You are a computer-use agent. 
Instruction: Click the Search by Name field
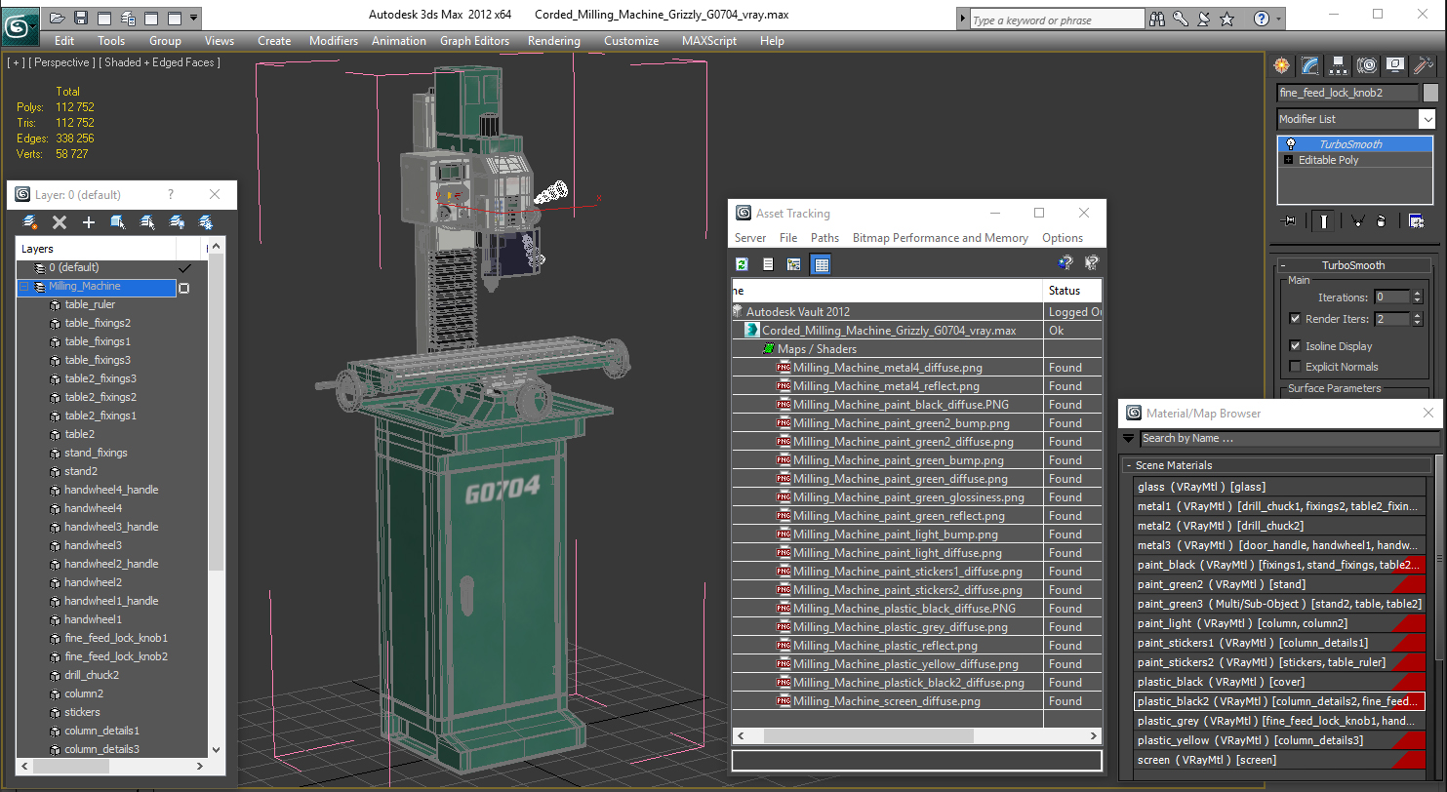1289,439
